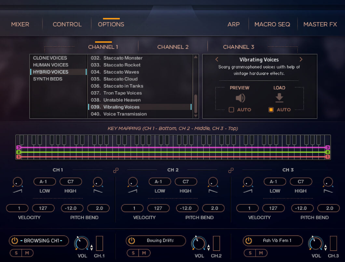The width and height of the screenshot is (345, 262).
Task: Click the load download arrow icon
Action: (x=279, y=98)
